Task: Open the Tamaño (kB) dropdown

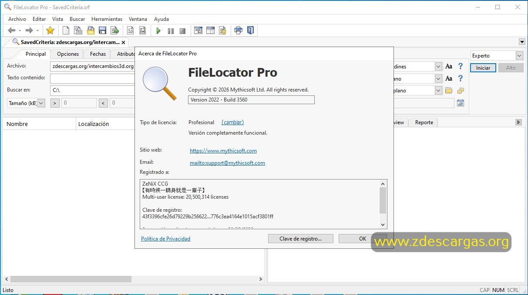Action: [x=41, y=103]
